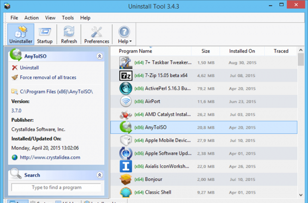The height and width of the screenshot is (203, 308).
Task: Select the 7-Zip 15.05 beta x64 name
Action: tap(166, 76)
